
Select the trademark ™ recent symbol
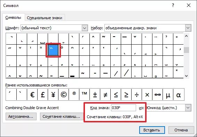click(85, 94)
